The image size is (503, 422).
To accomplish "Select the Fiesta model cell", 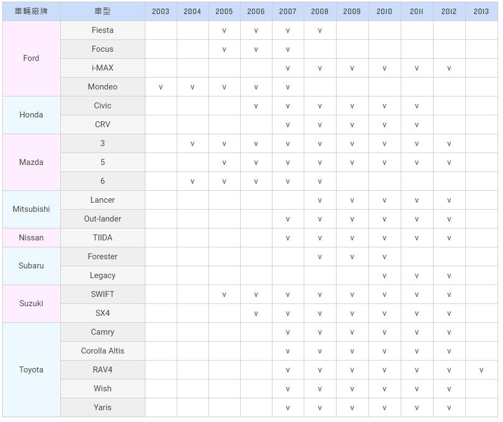I will (x=103, y=30).
